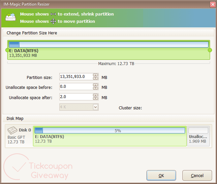
Task: Select E: DATA partition in Disk Map
Action: pos(110,136)
